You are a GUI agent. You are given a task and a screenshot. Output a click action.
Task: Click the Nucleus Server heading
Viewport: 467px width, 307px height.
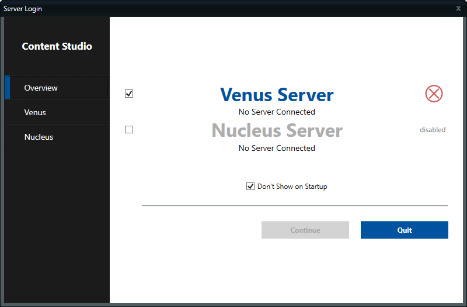(277, 130)
